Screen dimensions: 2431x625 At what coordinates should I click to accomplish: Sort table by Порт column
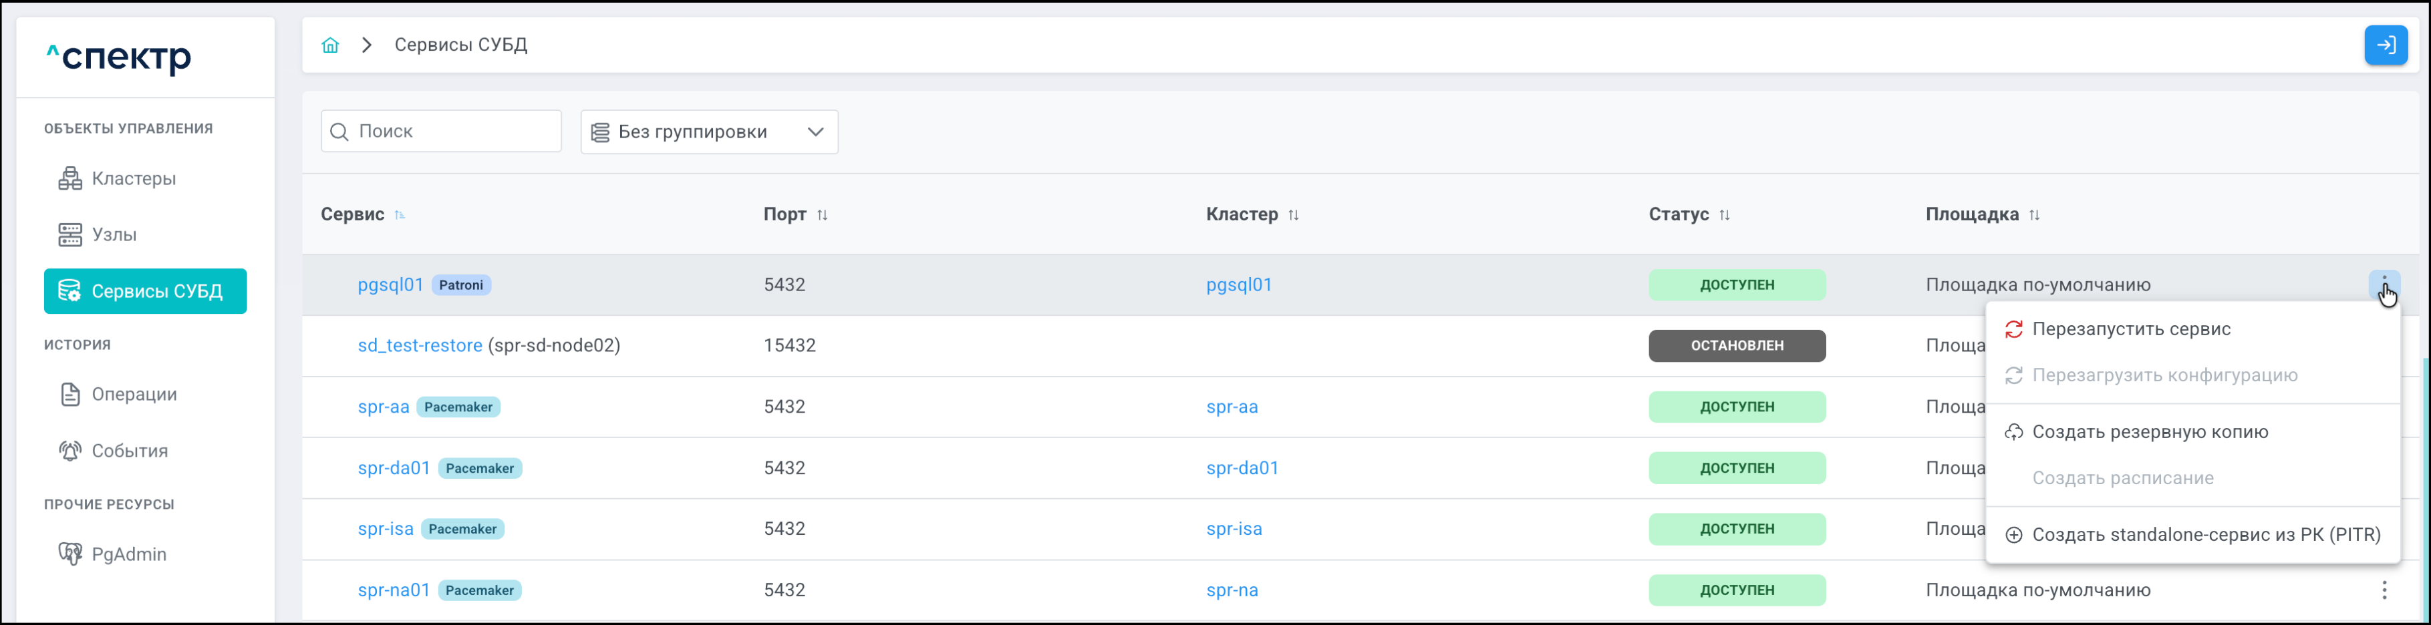pos(822,215)
